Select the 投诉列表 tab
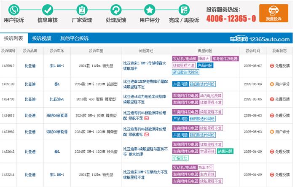The height and width of the screenshot is (187, 295). click(x=14, y=38)
